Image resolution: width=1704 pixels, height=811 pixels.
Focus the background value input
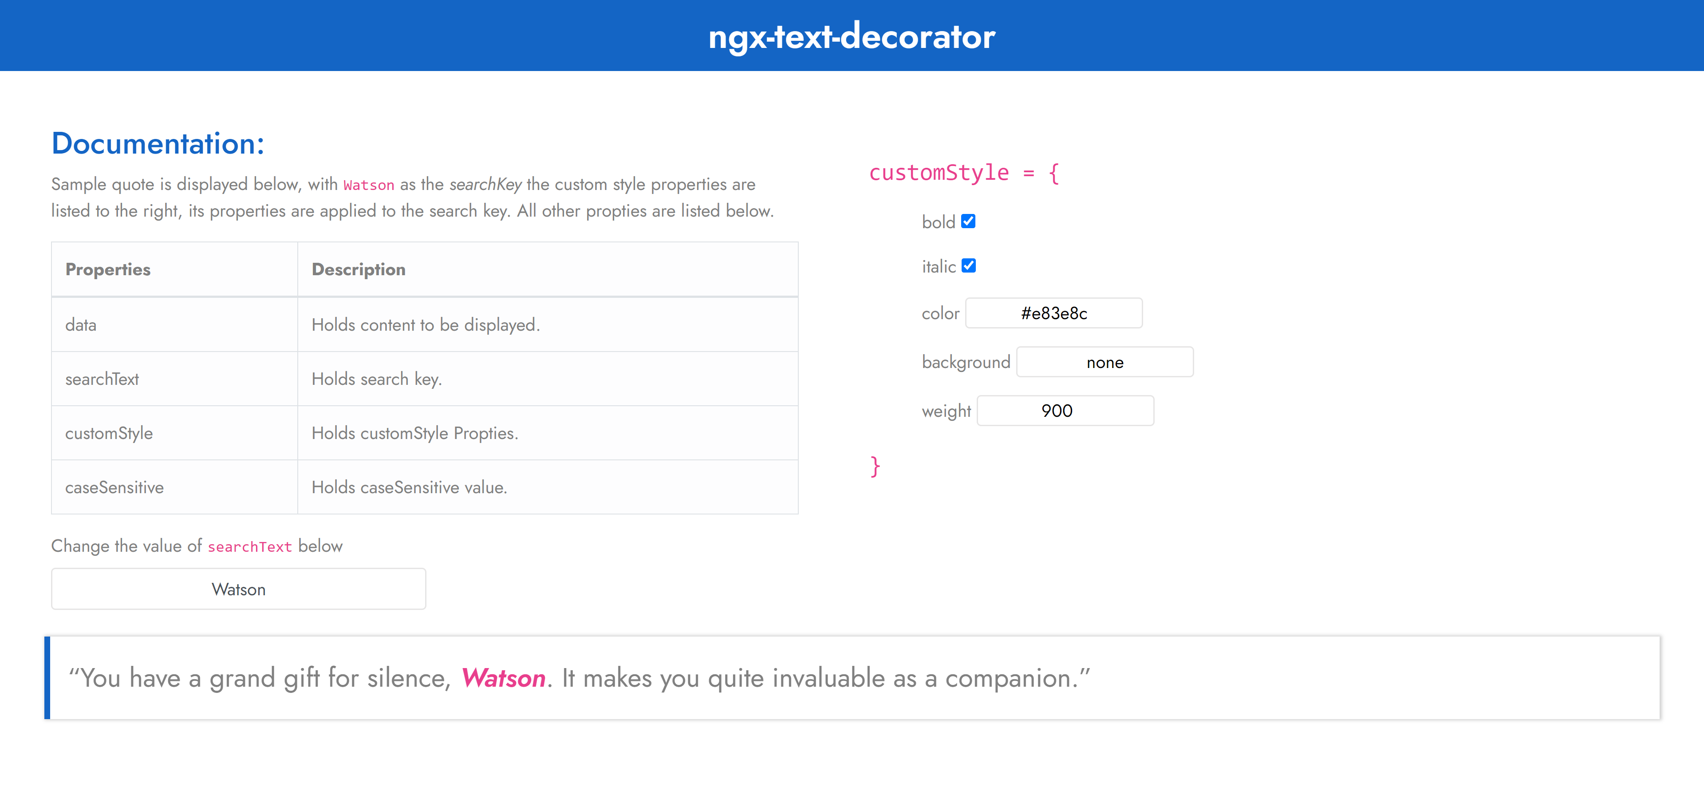[x=1104, y=362]
